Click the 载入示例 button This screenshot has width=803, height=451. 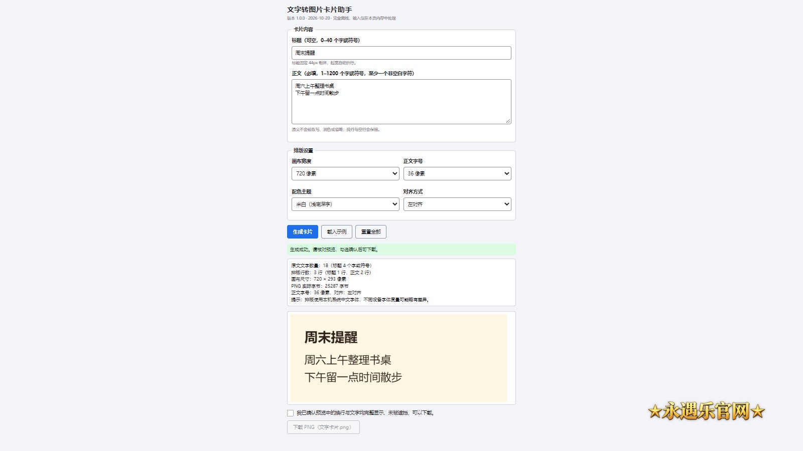[337, 232]
